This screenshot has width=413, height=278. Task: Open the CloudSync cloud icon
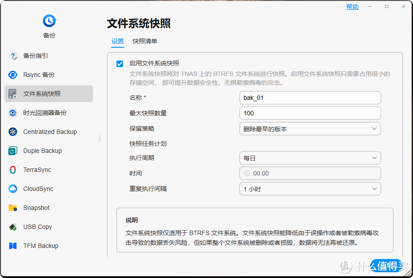13,189
